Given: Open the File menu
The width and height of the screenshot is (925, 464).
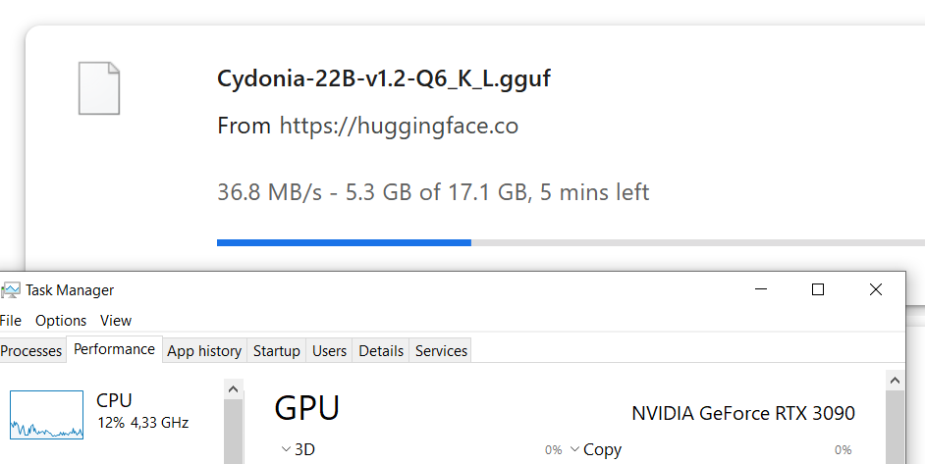Looking at the screenshot, I should click(x=11, y=321).
